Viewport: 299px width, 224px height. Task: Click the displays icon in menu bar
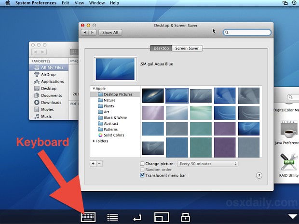[x=285, y=3]
